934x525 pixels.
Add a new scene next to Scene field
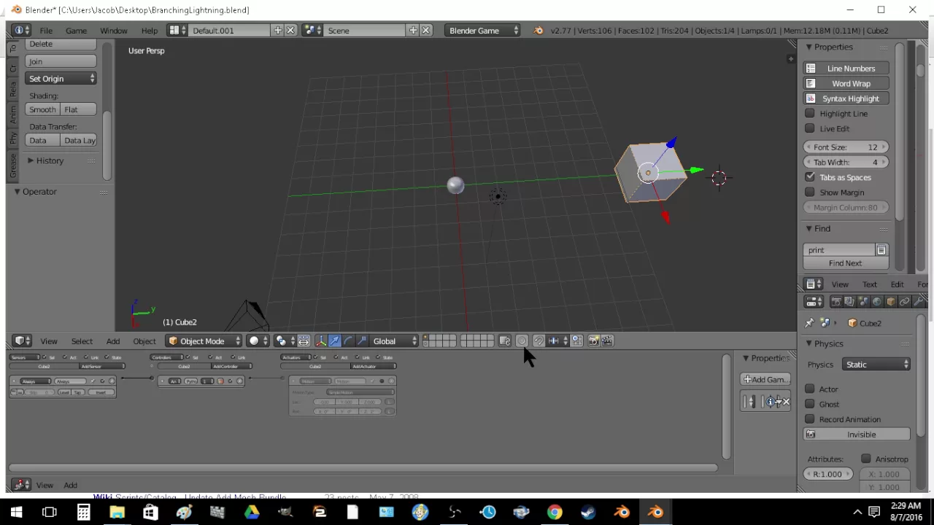point(413,31)
